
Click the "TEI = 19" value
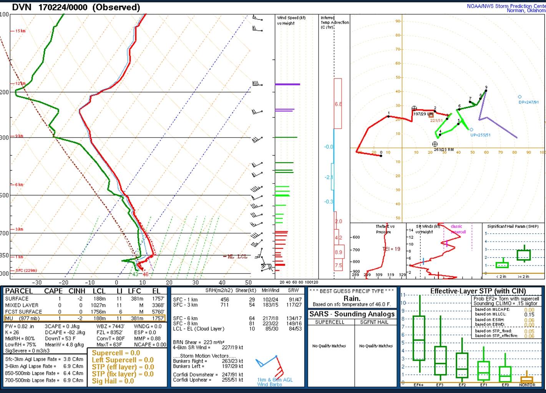coord(391,249)
